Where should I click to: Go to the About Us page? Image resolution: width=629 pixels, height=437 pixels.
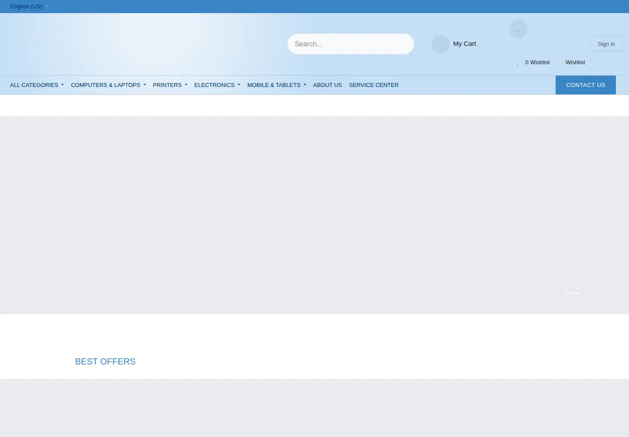328,85
